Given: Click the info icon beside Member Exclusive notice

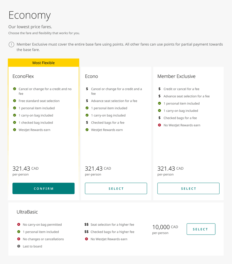Looking at the screenshot, I should [x=11, y=44].
